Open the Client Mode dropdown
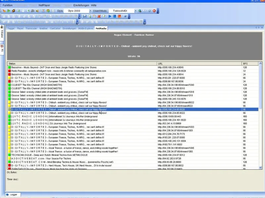This screenshot has width=265, height=198. tap(135, 11)
